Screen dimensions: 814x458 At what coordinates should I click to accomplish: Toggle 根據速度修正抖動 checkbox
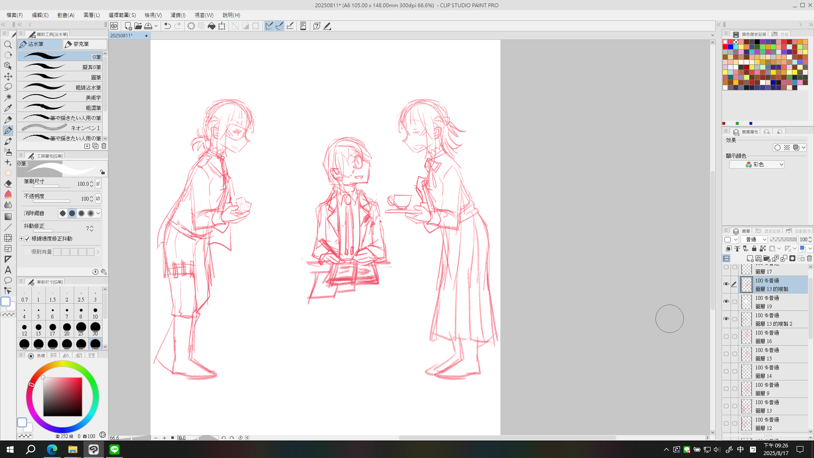point(28,239)
